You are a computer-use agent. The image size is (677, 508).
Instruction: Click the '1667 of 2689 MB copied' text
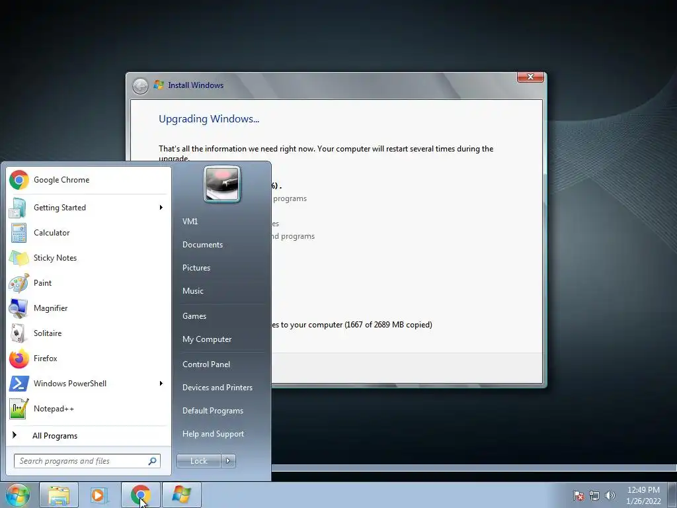[388, 324]
